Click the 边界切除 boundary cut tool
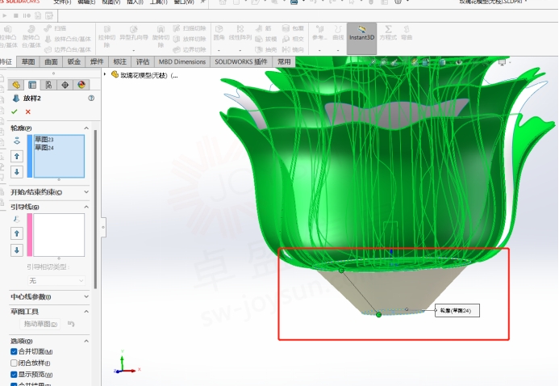This screenshot has width=559, height=386. pos(190,49)
